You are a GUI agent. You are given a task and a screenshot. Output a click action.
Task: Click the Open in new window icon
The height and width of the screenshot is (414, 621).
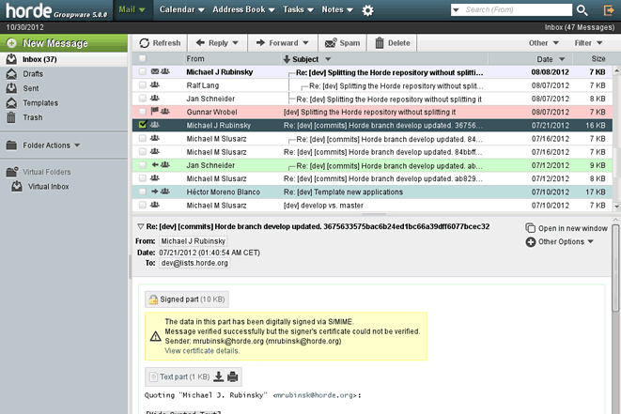point(530,228)
